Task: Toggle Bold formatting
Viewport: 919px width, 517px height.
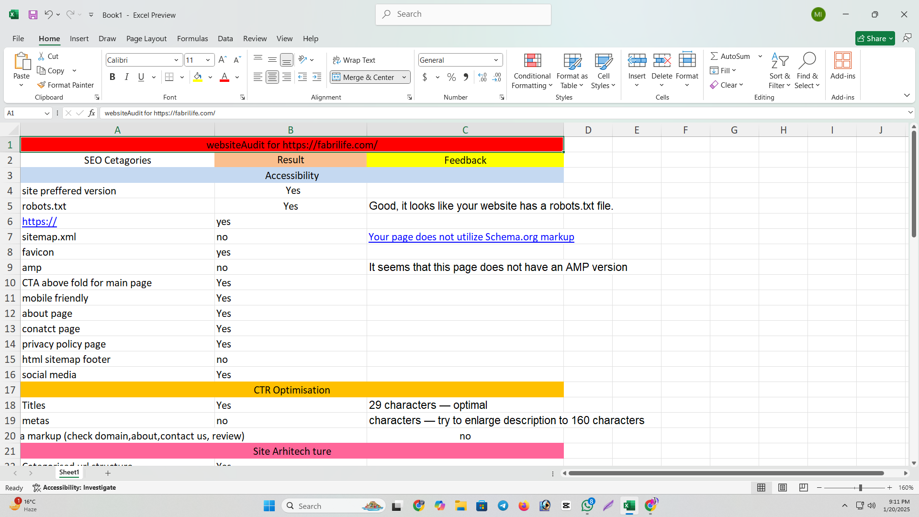Action: tap(112, 77)
